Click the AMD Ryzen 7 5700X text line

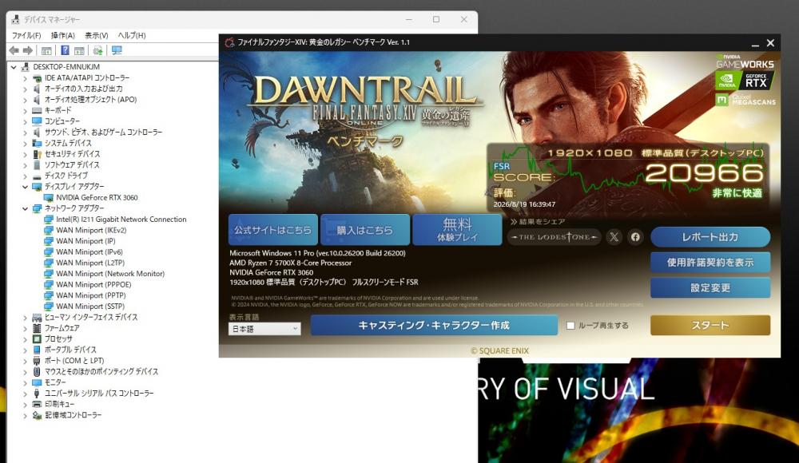(x=291, y=263)
